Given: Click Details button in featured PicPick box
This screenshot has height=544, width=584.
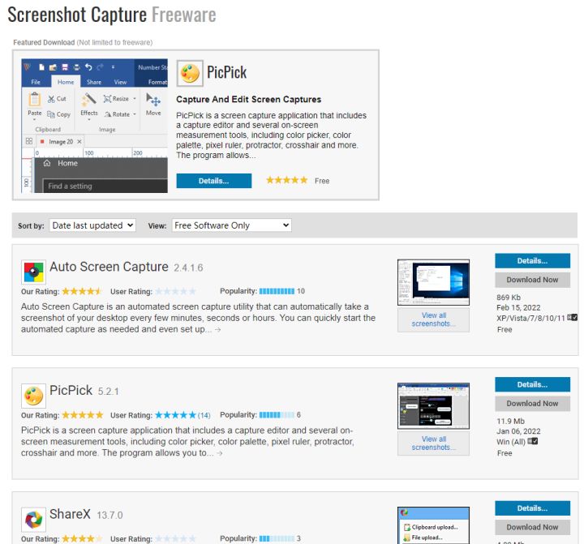Looking at the screenshot, I should 214,181.
